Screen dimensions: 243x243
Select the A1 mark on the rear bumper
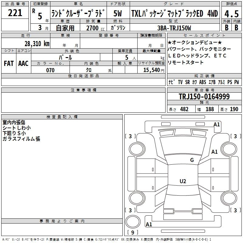[x=149, y=224]
